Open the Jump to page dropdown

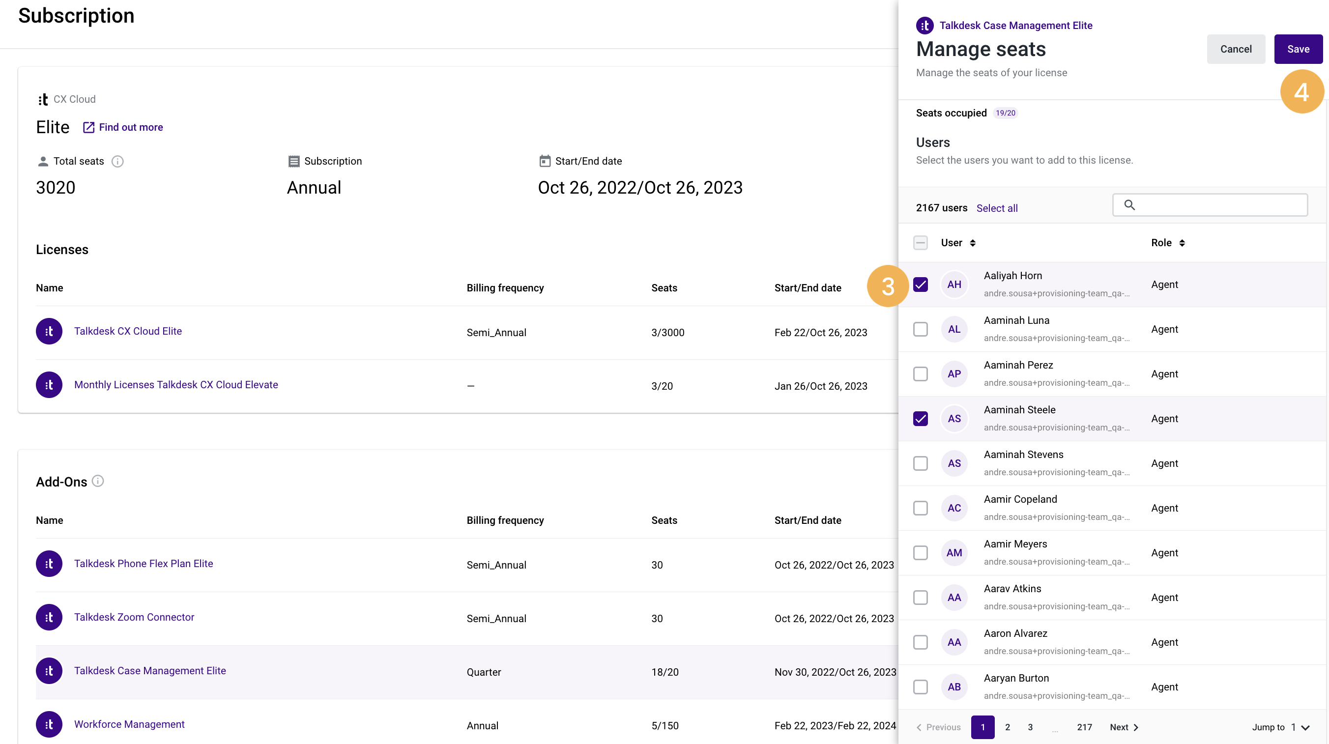tap(1300, 727)
